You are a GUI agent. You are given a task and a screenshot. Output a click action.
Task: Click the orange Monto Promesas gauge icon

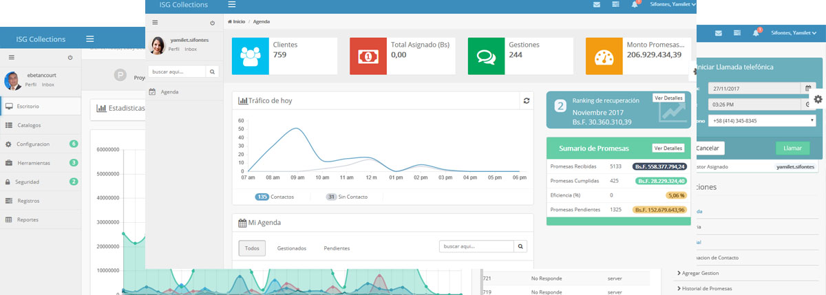click(x=604, y=56)
